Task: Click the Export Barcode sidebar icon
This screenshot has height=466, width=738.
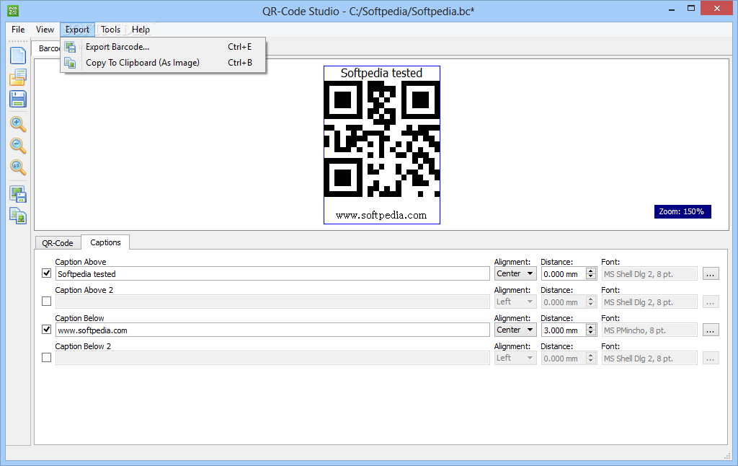Action: point(18,194)
